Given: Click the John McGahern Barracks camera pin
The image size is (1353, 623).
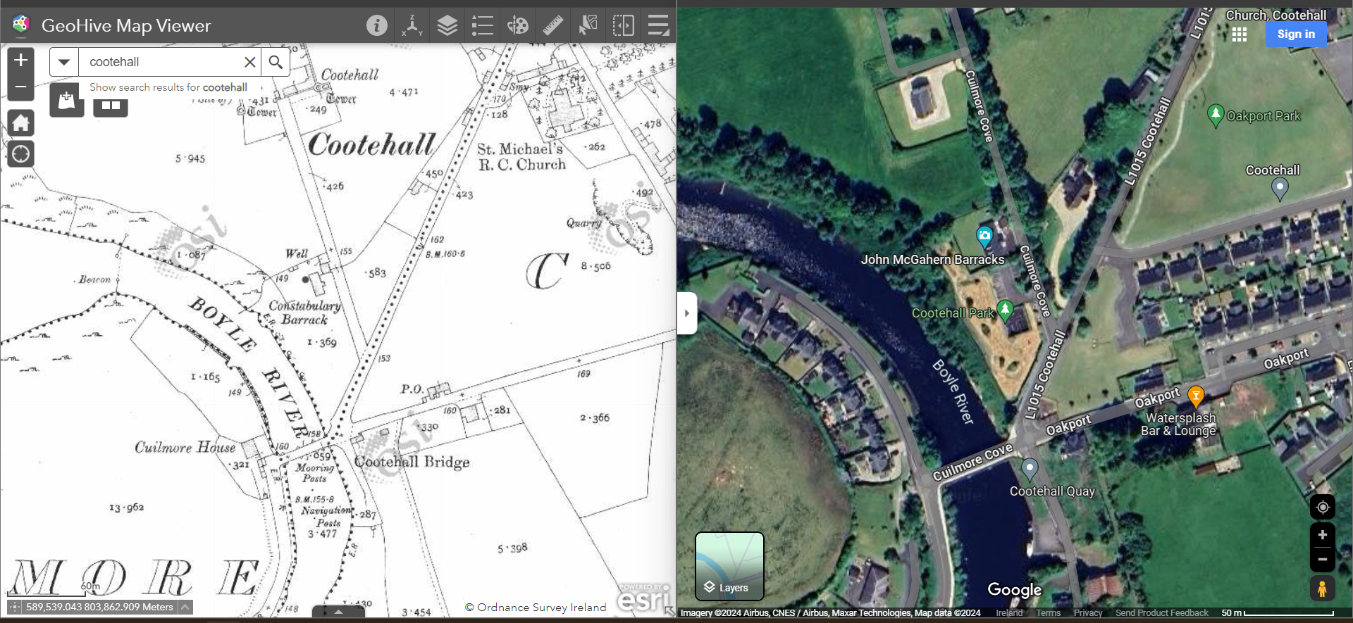Looking at the screenshot, I should [x=984, y=236].
